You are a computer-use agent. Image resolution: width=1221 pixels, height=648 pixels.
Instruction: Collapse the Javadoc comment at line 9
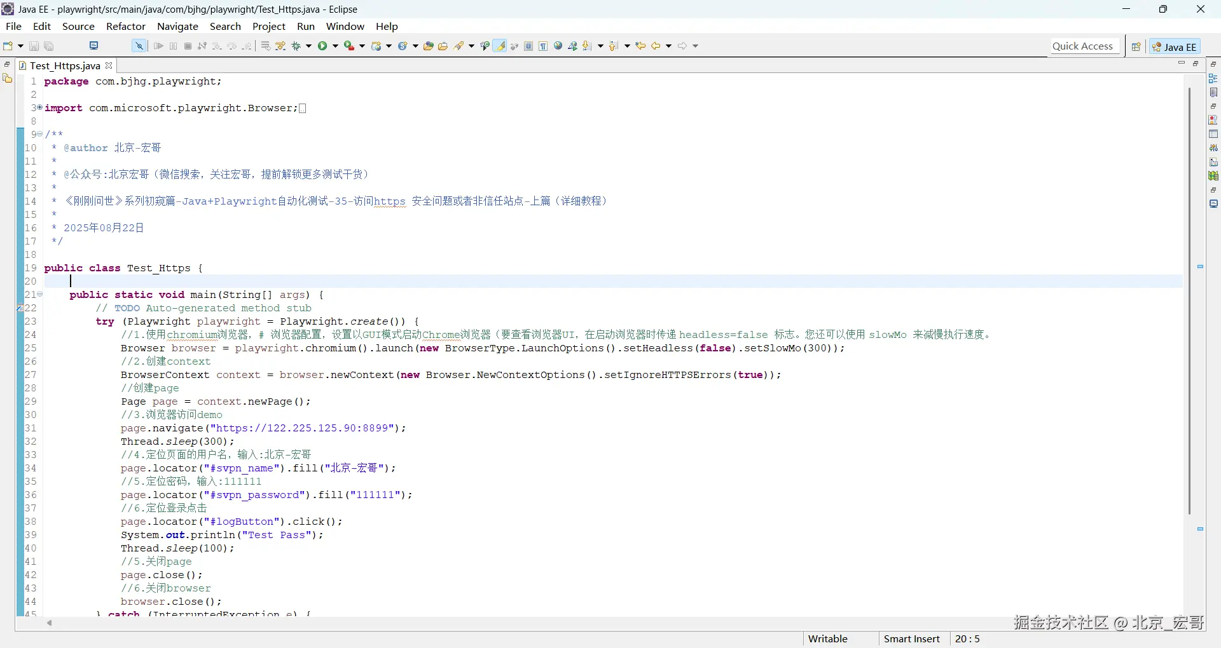point(39,134)
